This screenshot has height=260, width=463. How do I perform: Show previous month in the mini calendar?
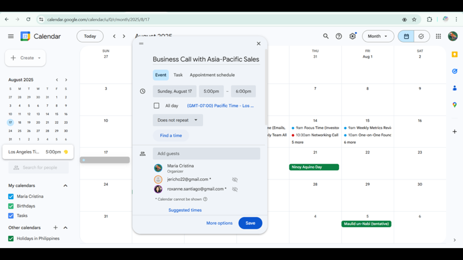click(x=57, y=80)
